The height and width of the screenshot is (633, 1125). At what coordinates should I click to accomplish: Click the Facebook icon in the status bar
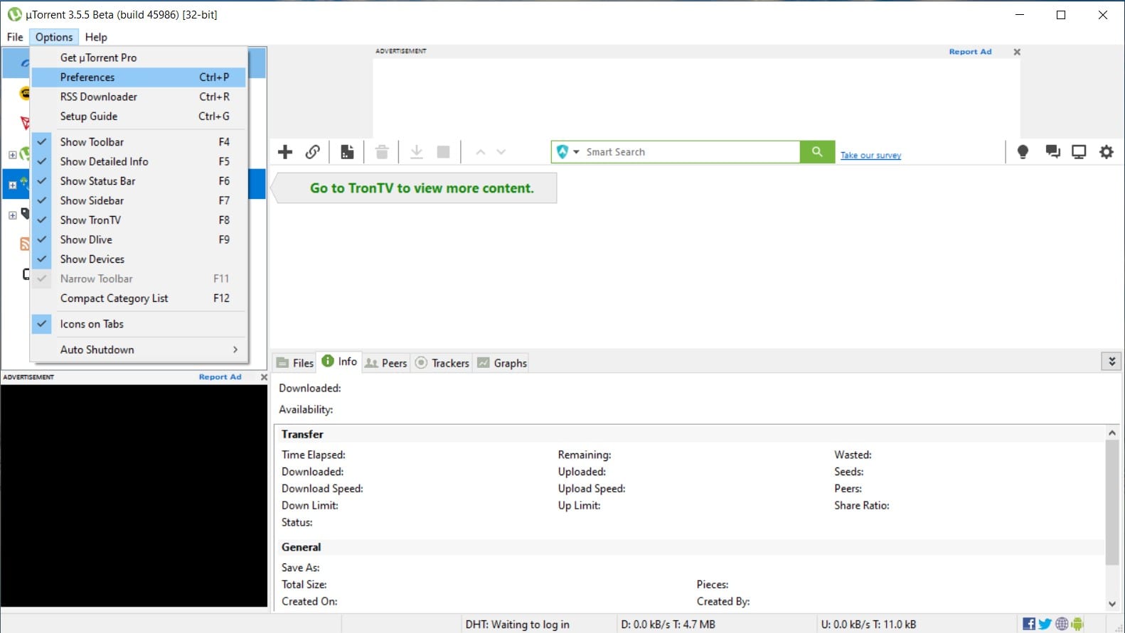coord(1029,624)
